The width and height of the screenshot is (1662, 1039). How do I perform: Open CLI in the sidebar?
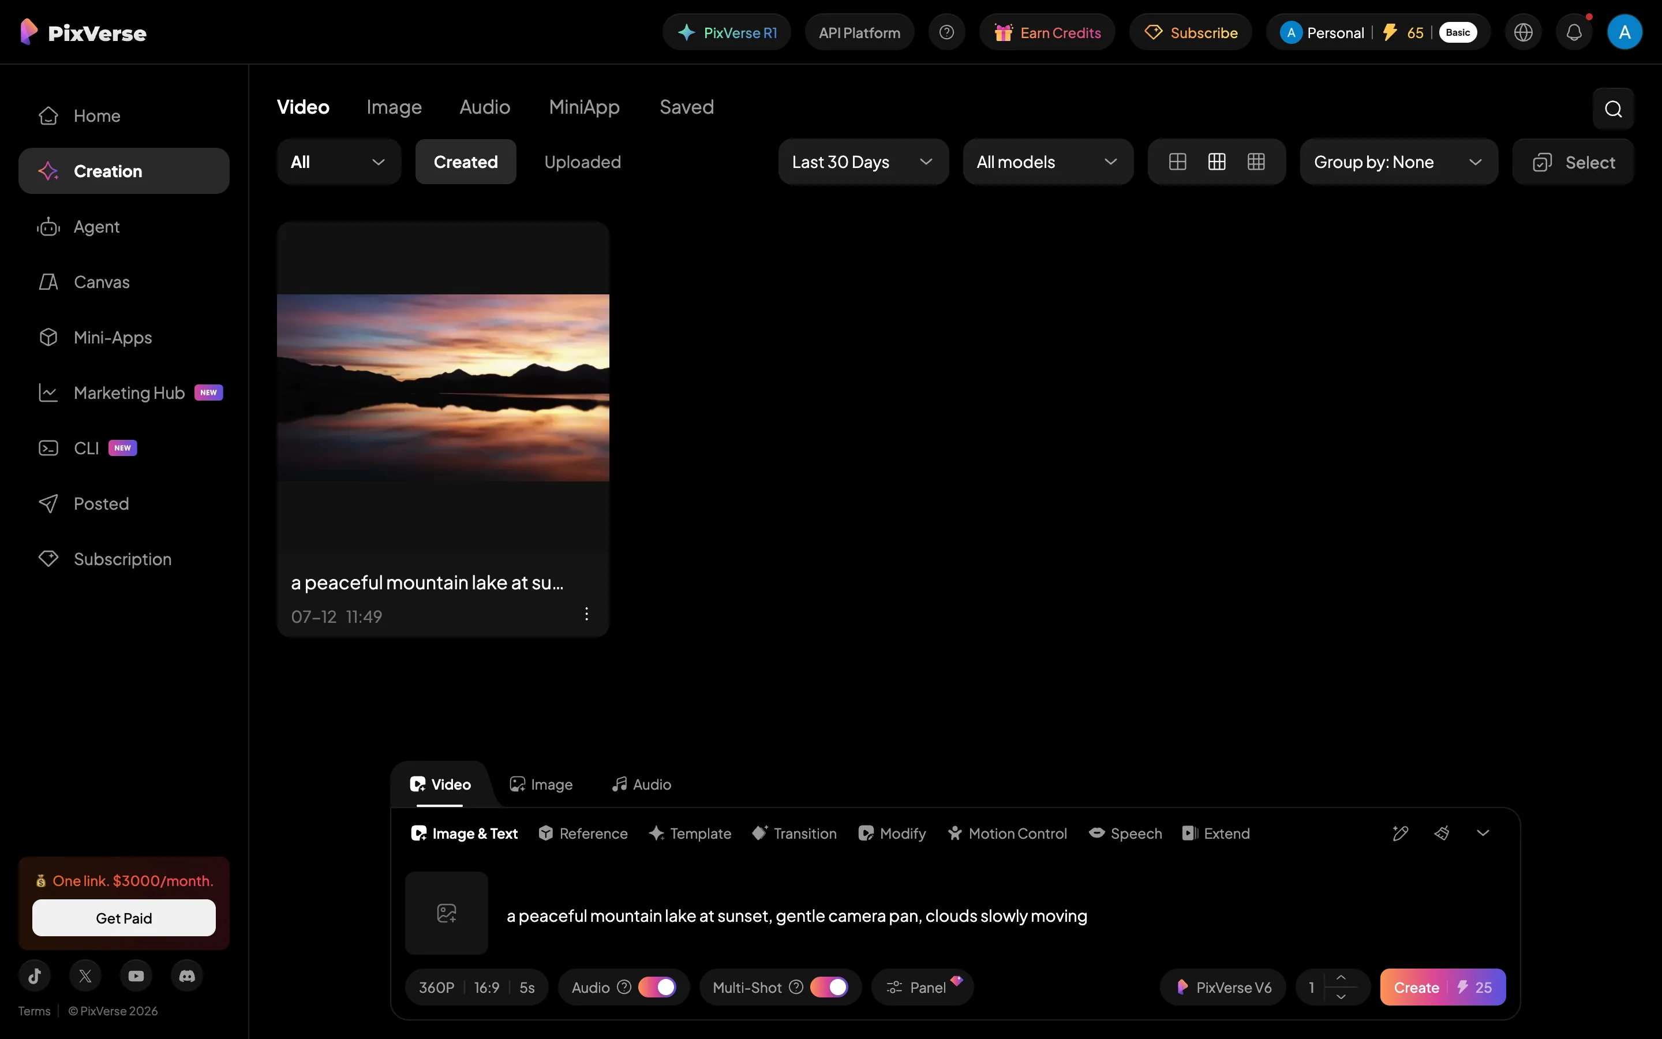(123, 448)
